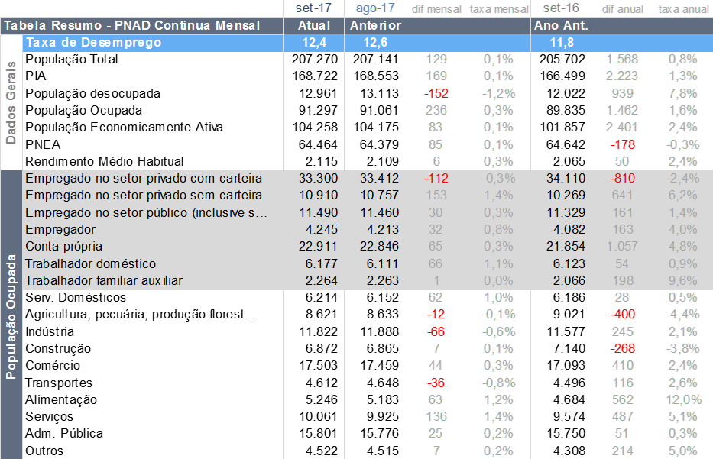
Task: Click the 'Alimentação' row label
Action: (61, 400)
